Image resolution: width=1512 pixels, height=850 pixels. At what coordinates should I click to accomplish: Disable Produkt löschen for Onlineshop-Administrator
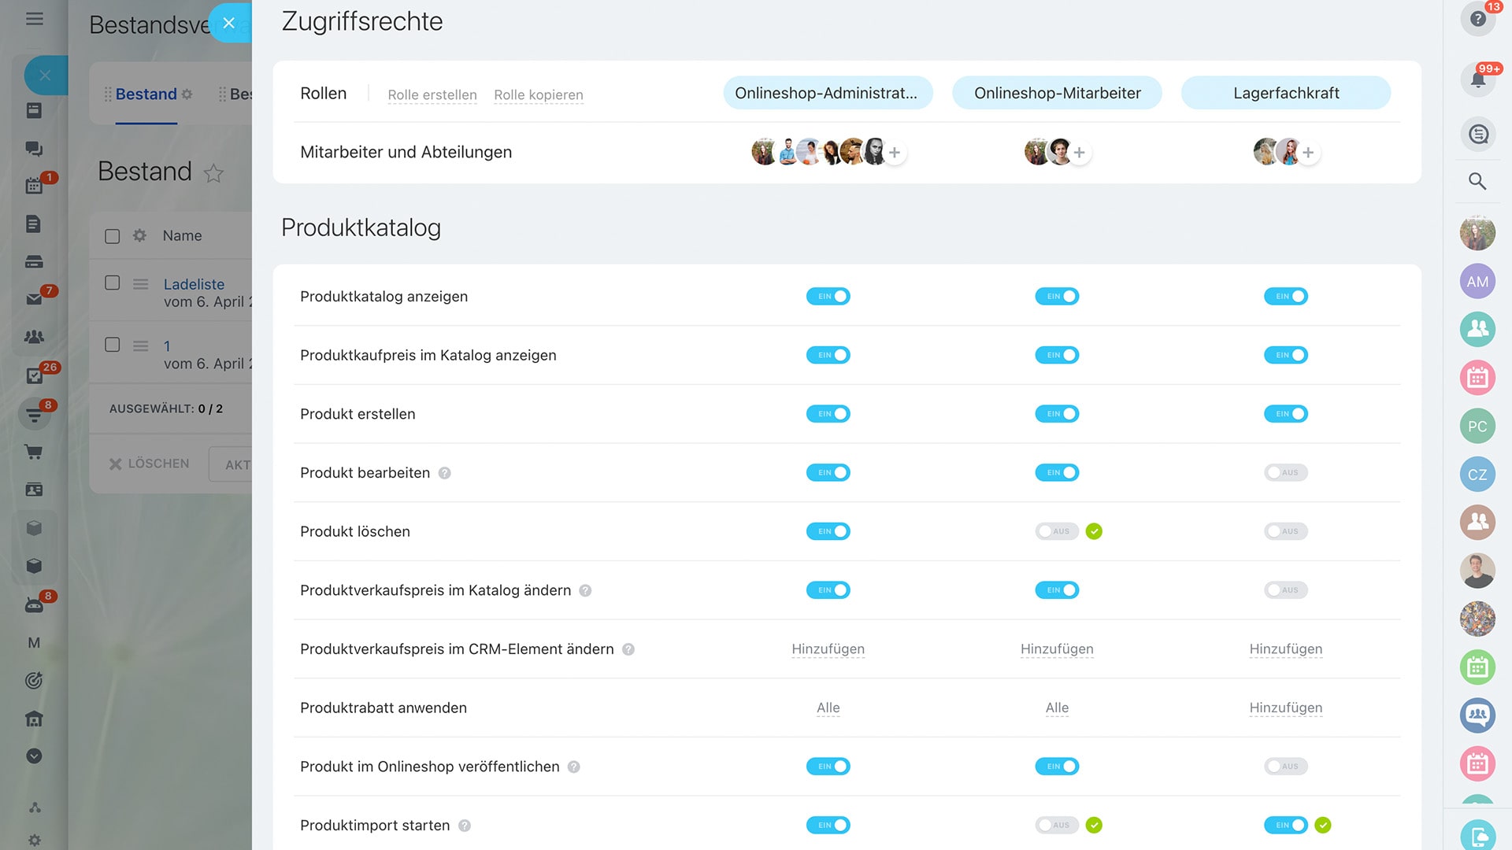[828, 531]
